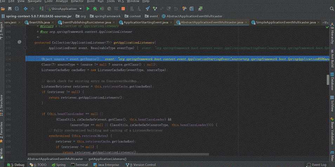Open the Project Structure toolbar icon
Screen dimensions: 335x167
tap(192, 9)
